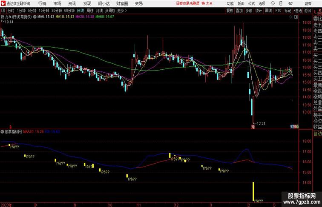Switch to 15分钟 period tab
Screen dimensions: 322x207
[x=44, y=11]
